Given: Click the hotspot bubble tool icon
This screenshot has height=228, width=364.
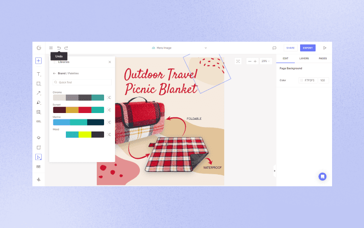Looking at the screenshot, I should [x=39, y=138].
